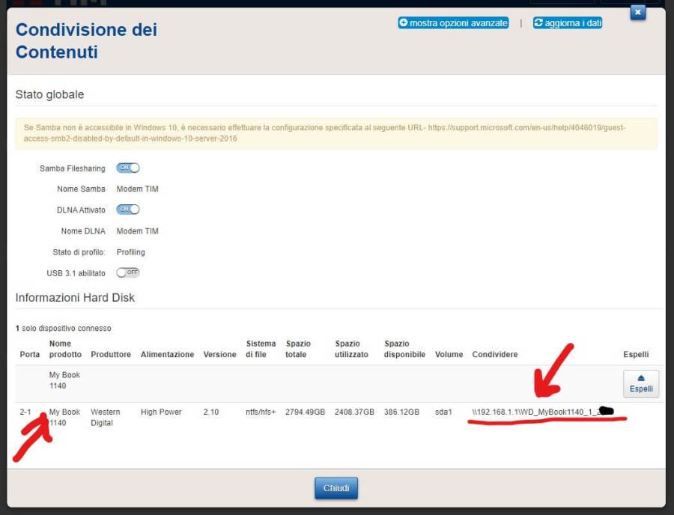This screenshot has width=674, height=515.
Task: Click the 192.168.1.1 Samba share path
Action: 536,412
